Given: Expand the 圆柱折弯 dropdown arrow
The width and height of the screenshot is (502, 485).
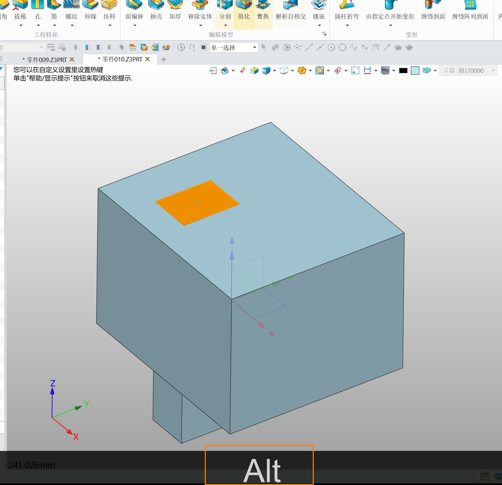Looking at the screenshot, I should click(347, 26).
